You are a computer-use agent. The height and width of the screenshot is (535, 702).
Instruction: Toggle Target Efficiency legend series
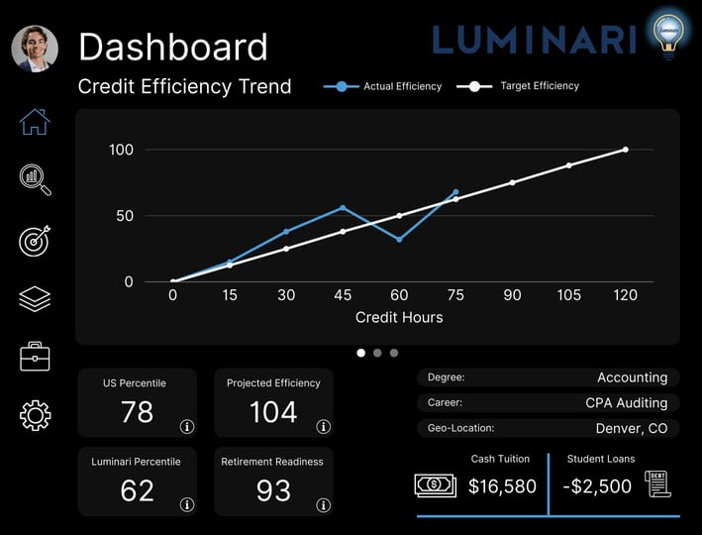click(518, 86)
